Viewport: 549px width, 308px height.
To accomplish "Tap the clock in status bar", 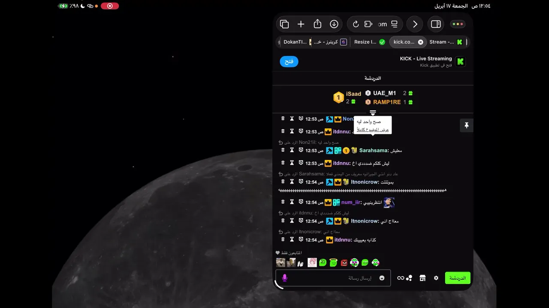I will [x=481, y=6].
